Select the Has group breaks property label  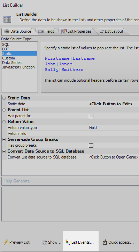[x=22, y=145]
